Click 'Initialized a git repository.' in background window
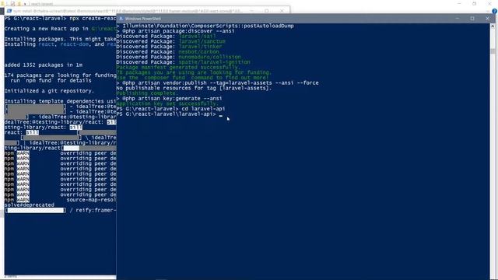 (49, 91)
